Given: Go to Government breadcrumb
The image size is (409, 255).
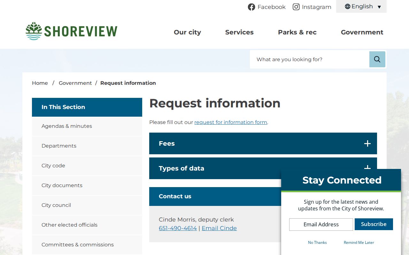Looking at the screenshot, I should pos(75,83).
